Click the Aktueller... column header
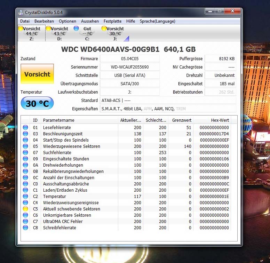 (x=131, y=120)
